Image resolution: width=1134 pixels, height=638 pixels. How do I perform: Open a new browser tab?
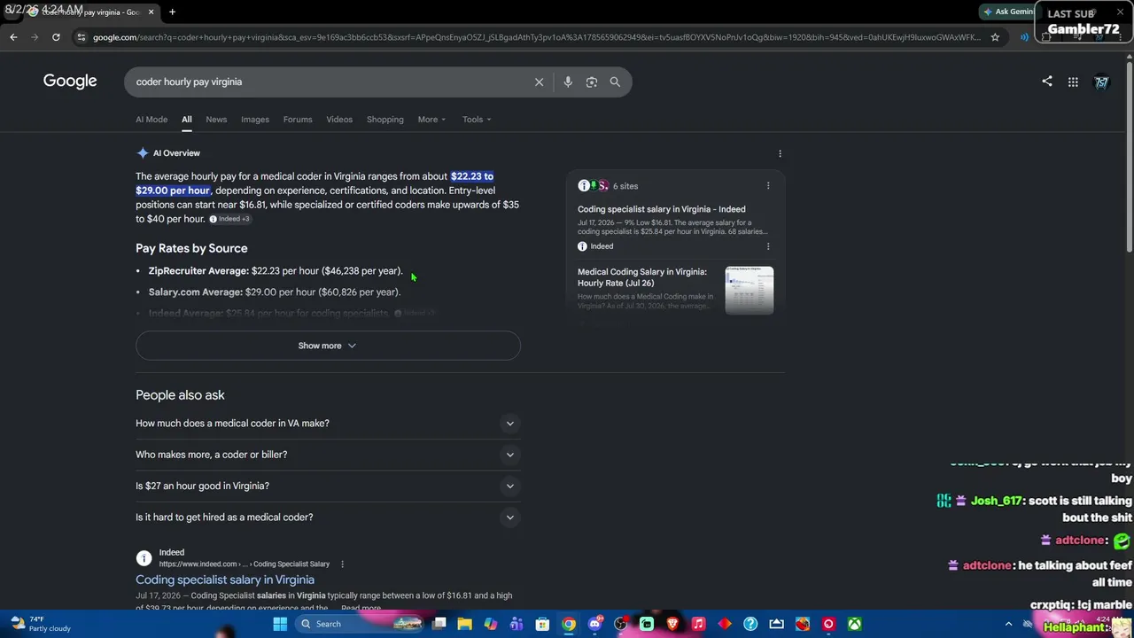click(x=172, y=12)
